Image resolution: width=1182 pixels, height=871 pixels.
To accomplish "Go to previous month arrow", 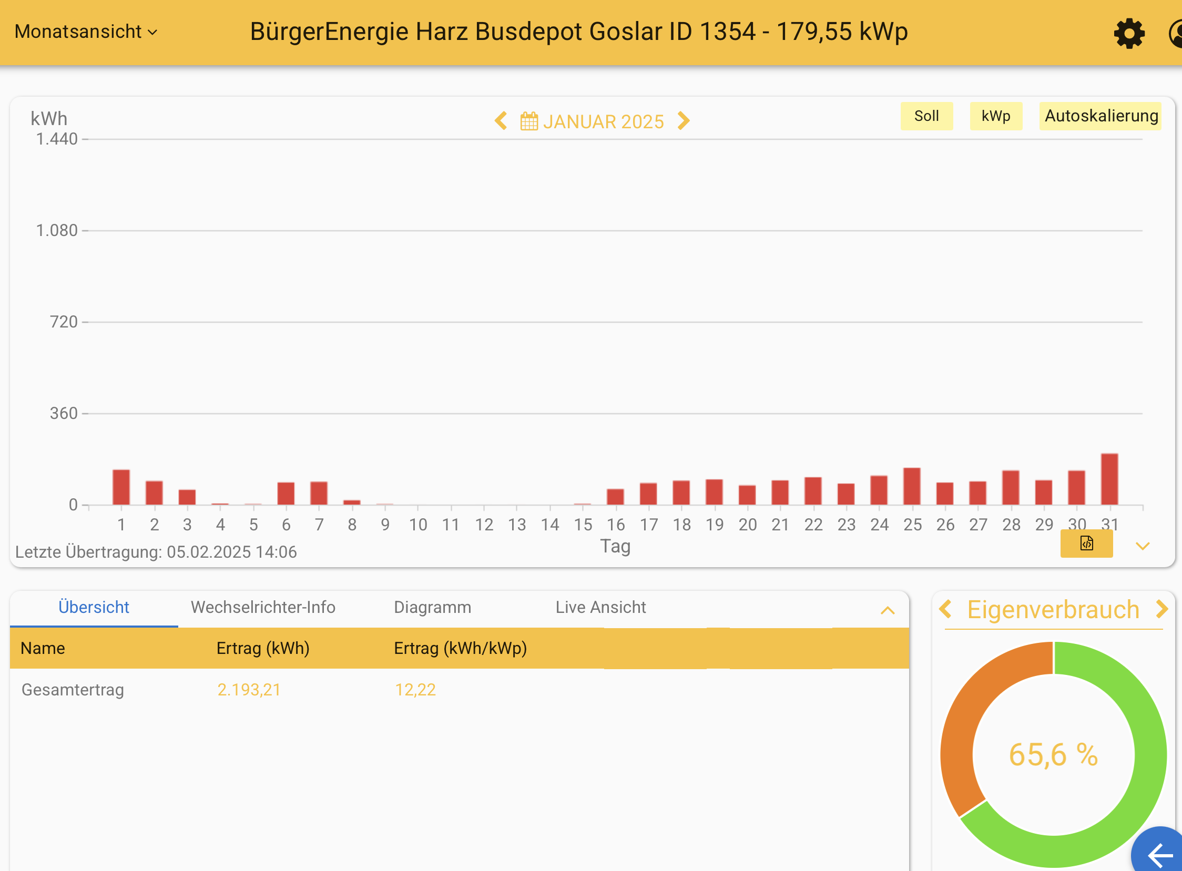I will point(501,121).
